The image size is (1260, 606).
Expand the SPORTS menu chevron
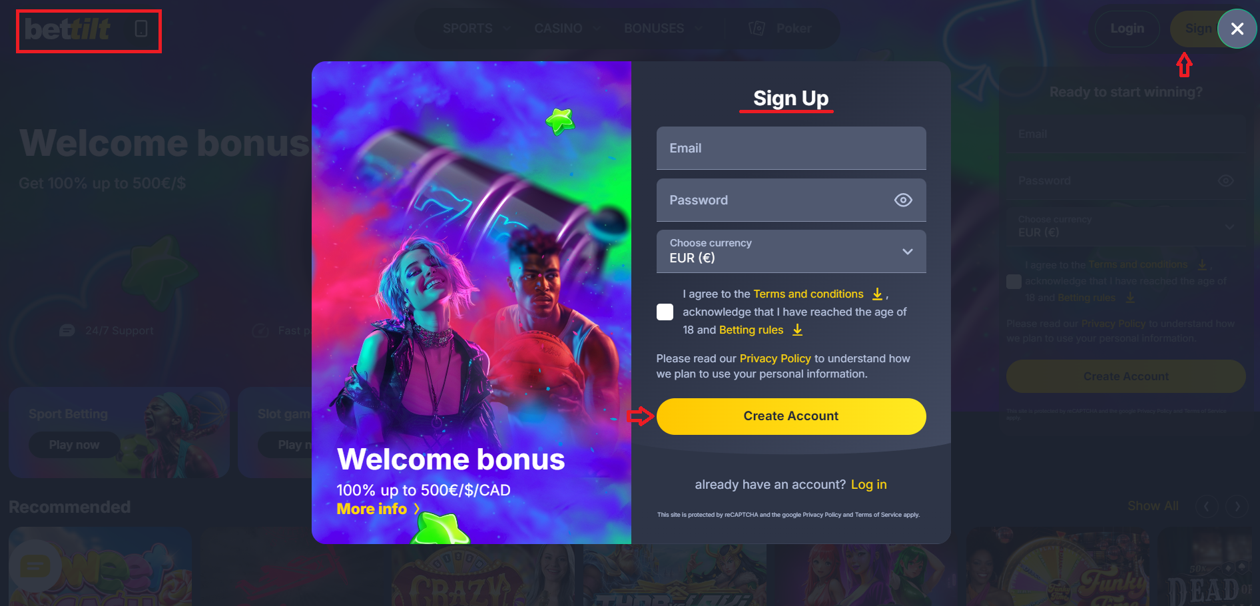click(507, 29)
